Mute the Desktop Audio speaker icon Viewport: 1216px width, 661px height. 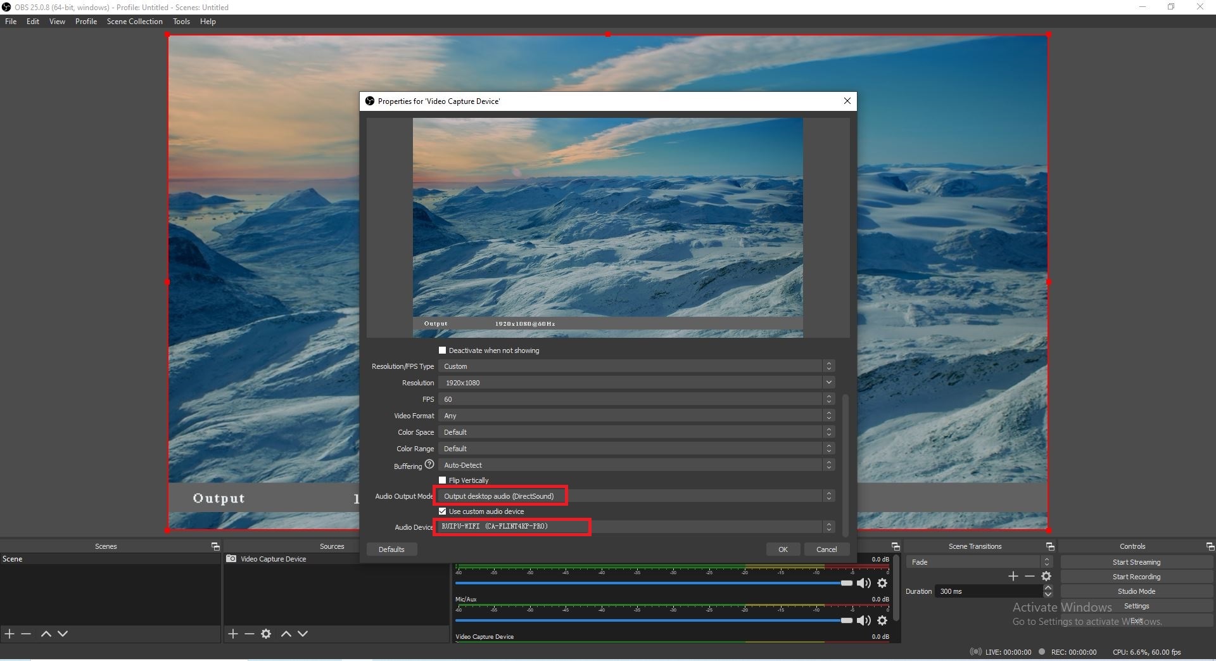pyautogui.click(x=864, y=583)
